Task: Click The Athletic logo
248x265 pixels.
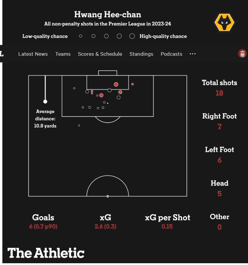Action: point(46,253)
